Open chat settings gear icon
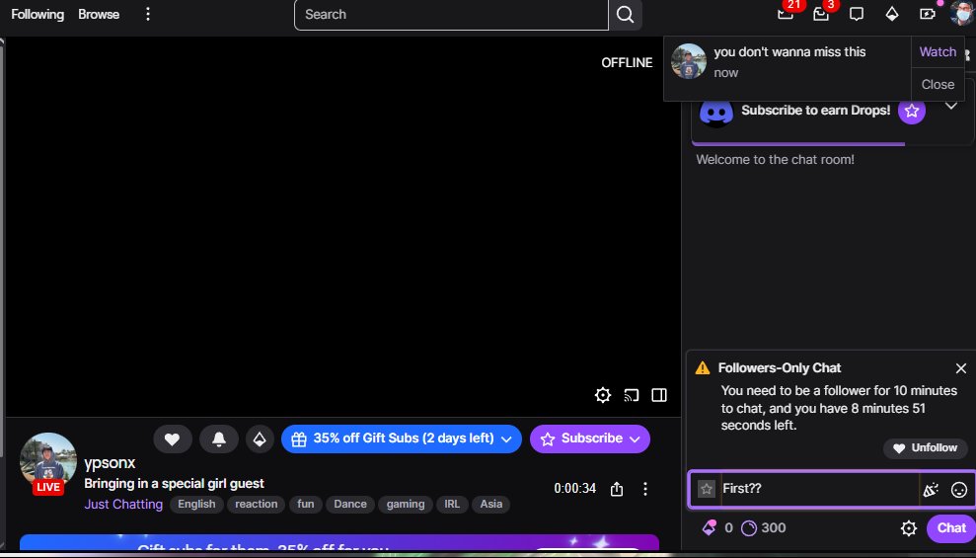 coord(909,528)
